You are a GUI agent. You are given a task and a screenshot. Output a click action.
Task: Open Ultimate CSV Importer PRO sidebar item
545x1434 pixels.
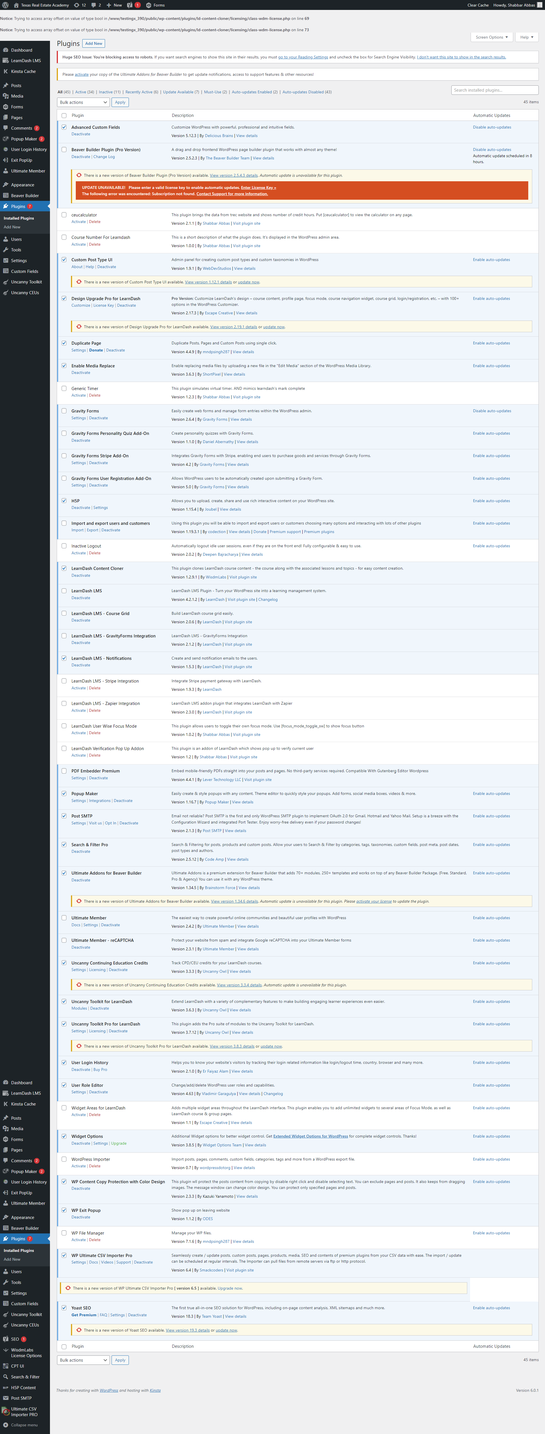click(x=24, y=1412)
